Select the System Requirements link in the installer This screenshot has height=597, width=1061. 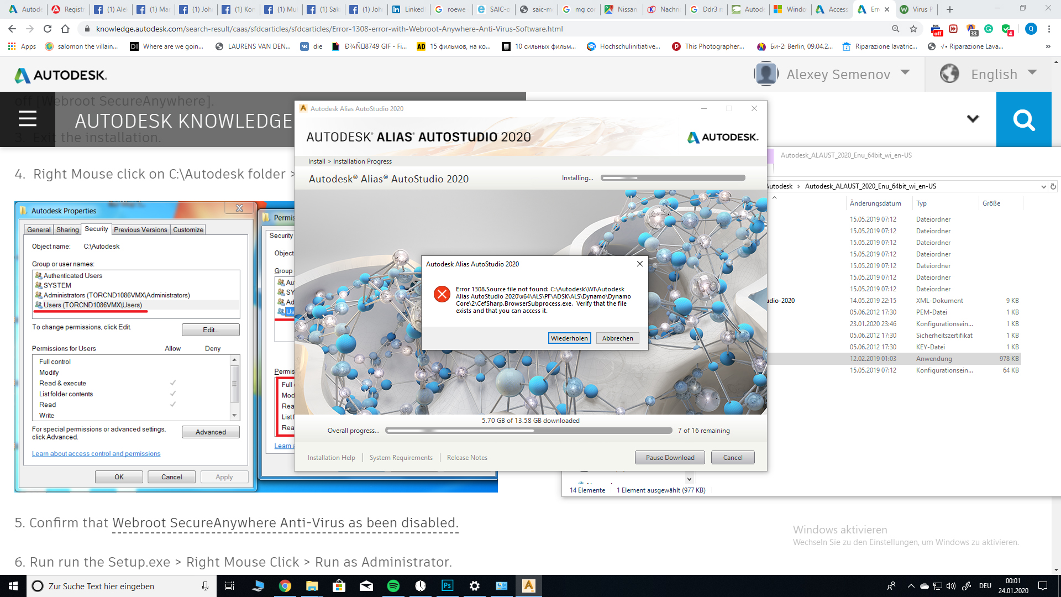click(x=401, y=458)
